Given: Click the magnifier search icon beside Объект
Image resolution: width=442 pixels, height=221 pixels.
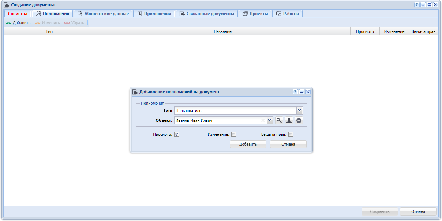Looking at the screenshot, I should 280,120.
